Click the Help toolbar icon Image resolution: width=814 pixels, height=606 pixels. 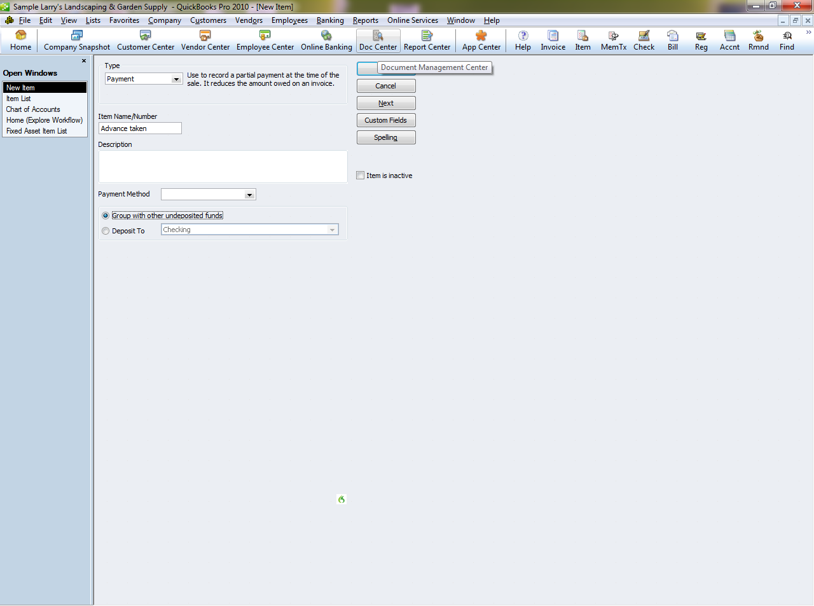click(x=523, y=41)
